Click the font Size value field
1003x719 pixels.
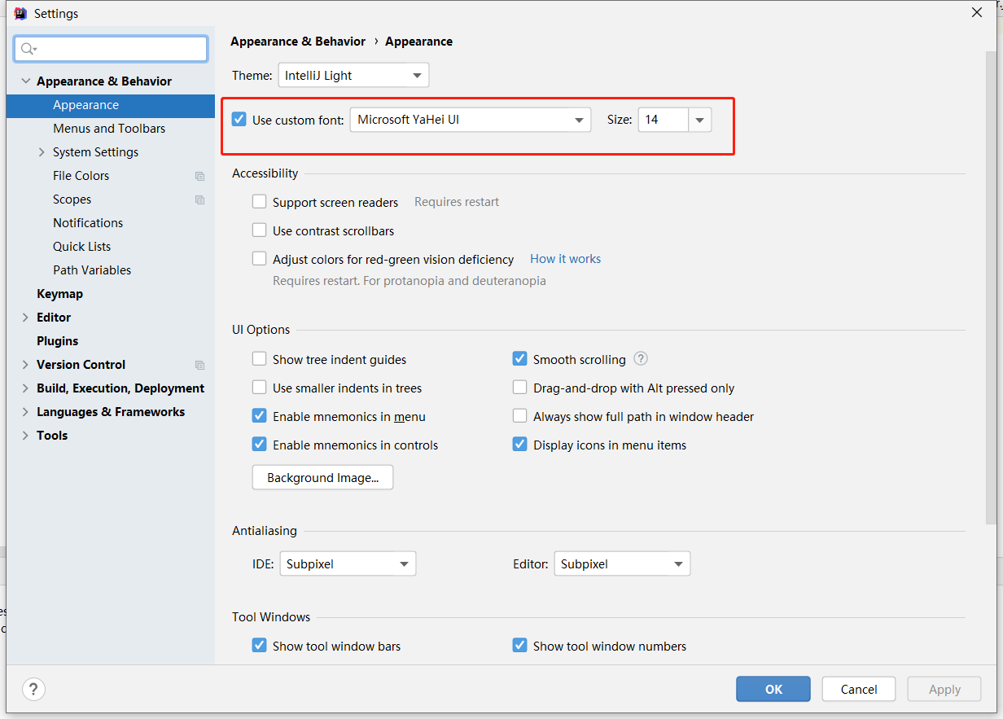tap(664, 120)
